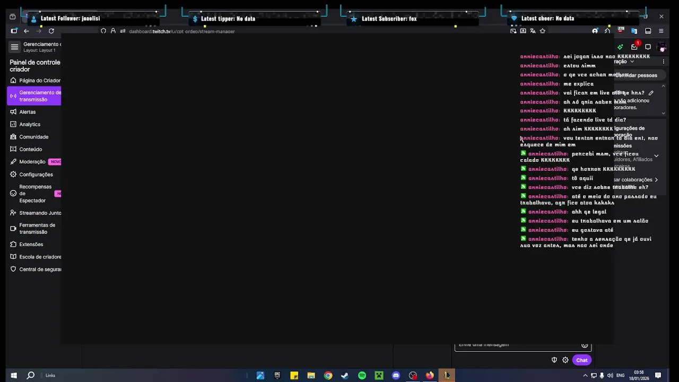The width and height of the screenshot is (679, 382).
Task: Click the dashboard.twitch.tv address bar
Action: point(181,31)
